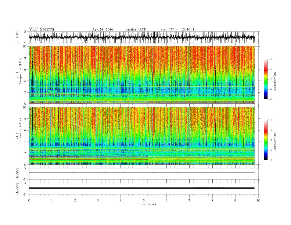Click the "4" tick on the time axis
Screen dimensions: 291x225
(121, 200)
